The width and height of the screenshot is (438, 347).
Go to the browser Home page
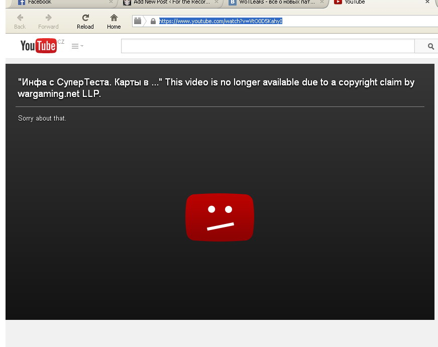(x=114, y=22)
